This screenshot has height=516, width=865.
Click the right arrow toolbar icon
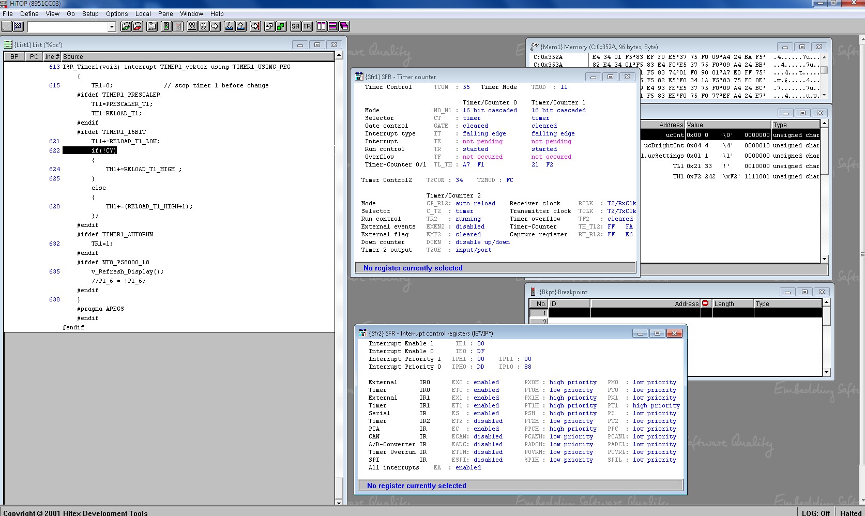(215, 26)
